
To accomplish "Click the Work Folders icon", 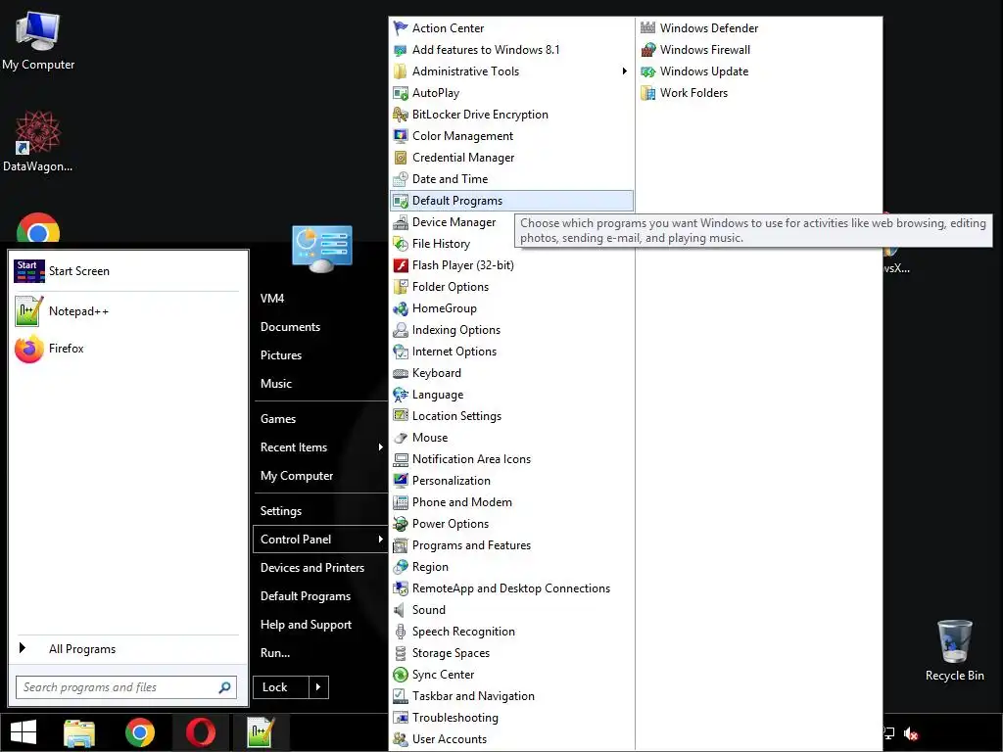I will (x=648, y=93).
